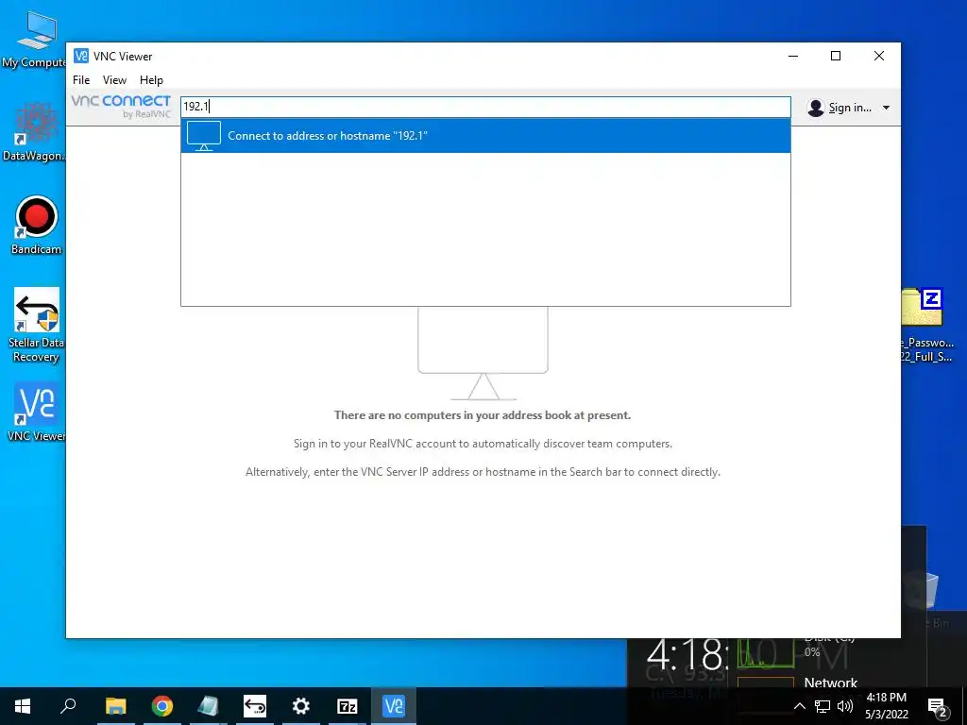The image size is (967, 725).
Task: Open the File menu in VNC Viewer
Action: click(x=81, y=80)
